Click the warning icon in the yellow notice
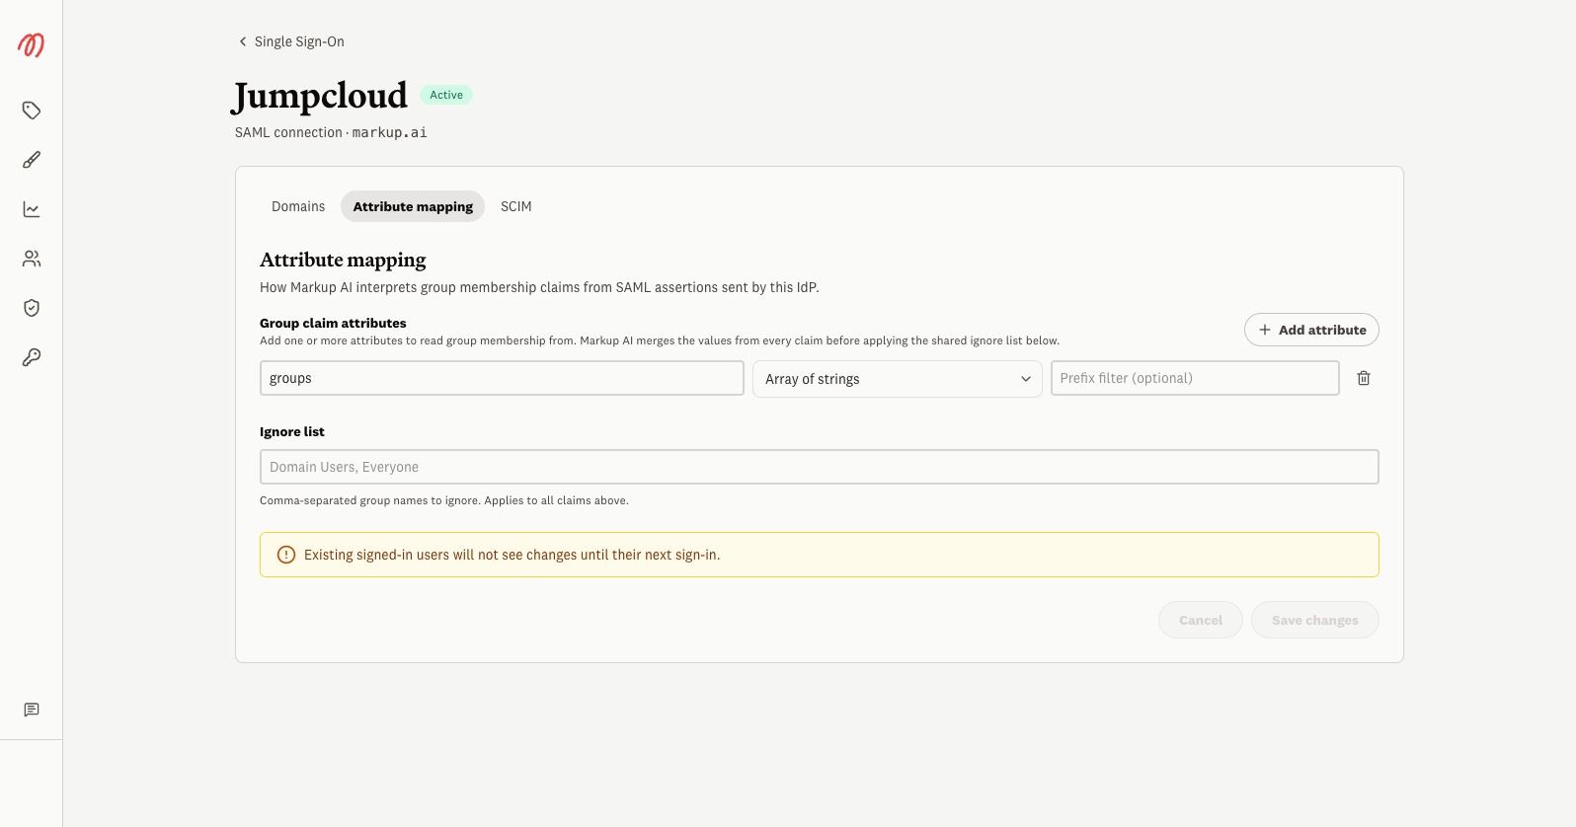The image size is (1576, 827). (286, 555)
